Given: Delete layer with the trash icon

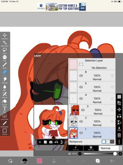Looking at the screenshot, I should tap(119, 135).
